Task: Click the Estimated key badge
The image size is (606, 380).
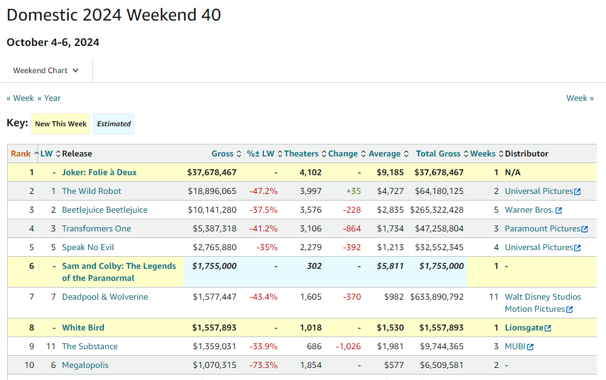Action: click(114, 124)
